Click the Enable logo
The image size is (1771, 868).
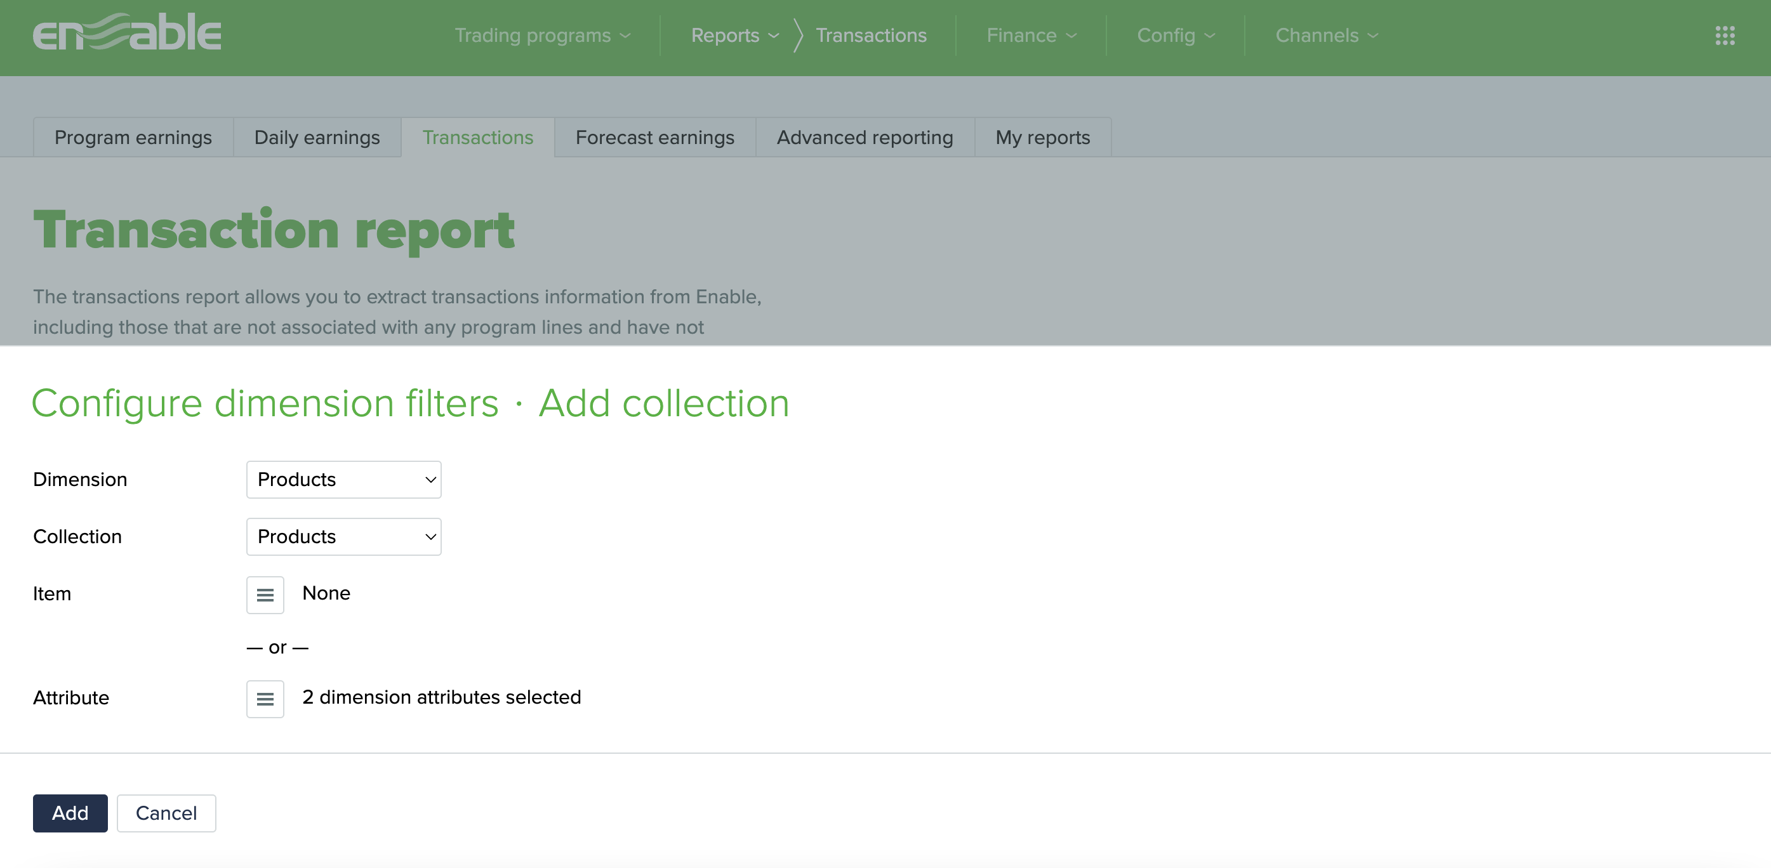tap(127, 32)
